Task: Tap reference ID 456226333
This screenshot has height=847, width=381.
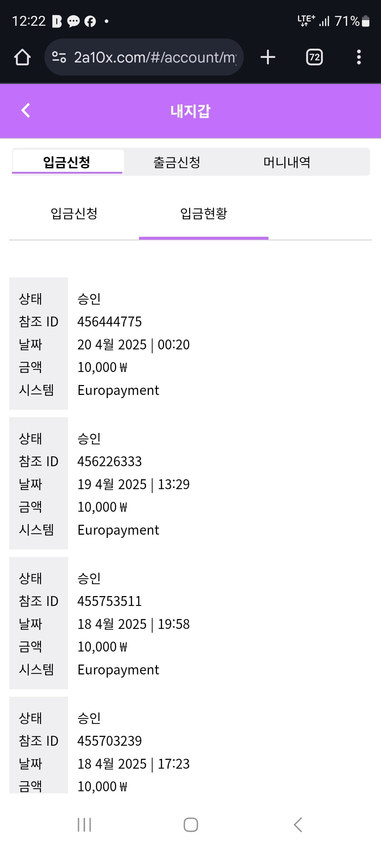Action: [110, 462]
